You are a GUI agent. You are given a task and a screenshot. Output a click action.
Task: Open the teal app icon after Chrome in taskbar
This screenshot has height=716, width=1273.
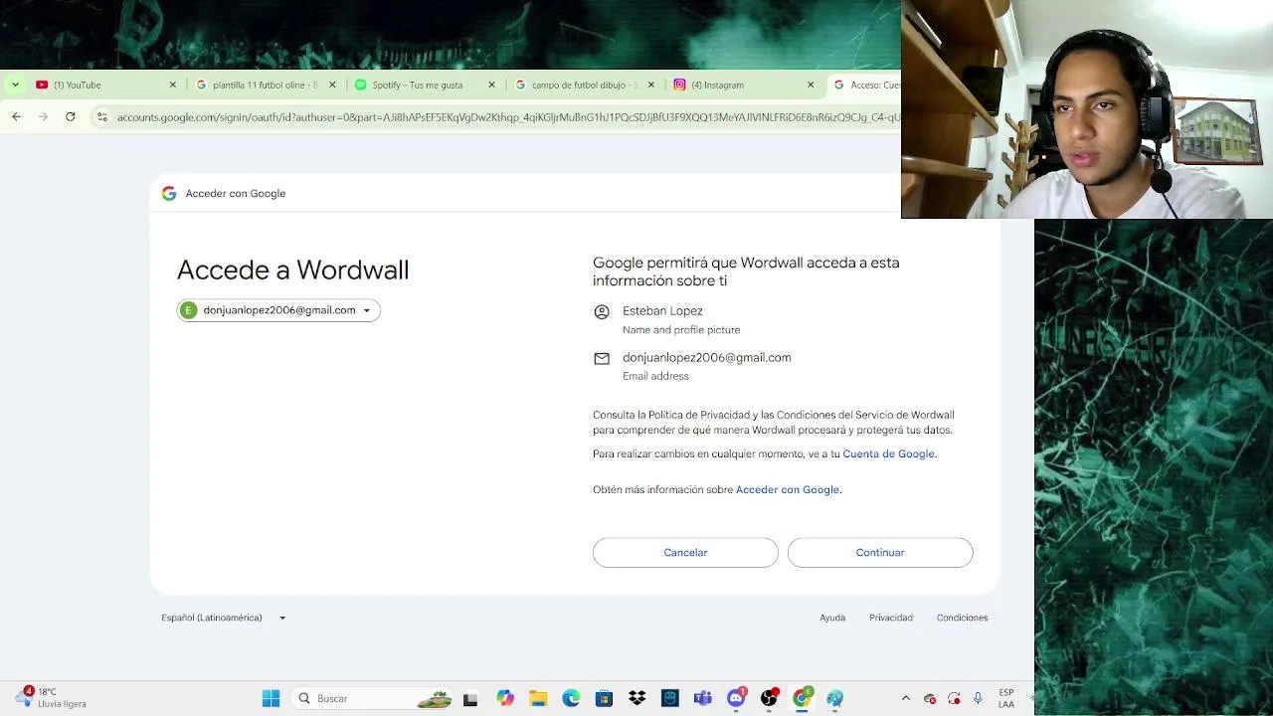pos(834,698)
